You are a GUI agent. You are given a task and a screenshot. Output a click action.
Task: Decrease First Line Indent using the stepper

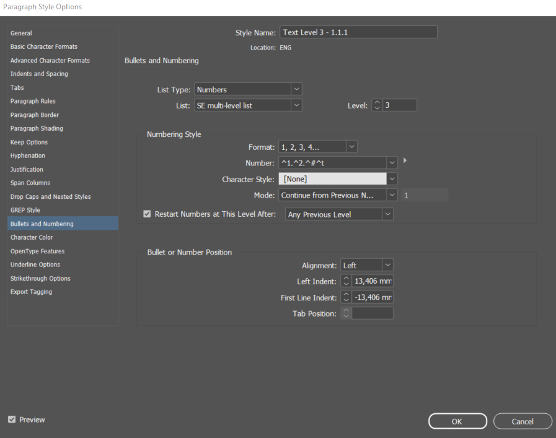coord(346,300)
